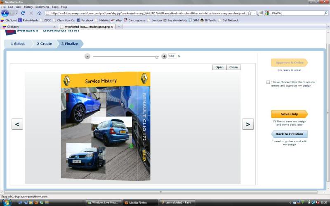The height and width of the screenshot is (206, 330).
Task: Open the search engine selector dropdown
Action: pyautogui.click(x=267, y=13)
